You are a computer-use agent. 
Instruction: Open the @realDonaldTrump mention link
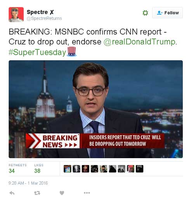140,42
